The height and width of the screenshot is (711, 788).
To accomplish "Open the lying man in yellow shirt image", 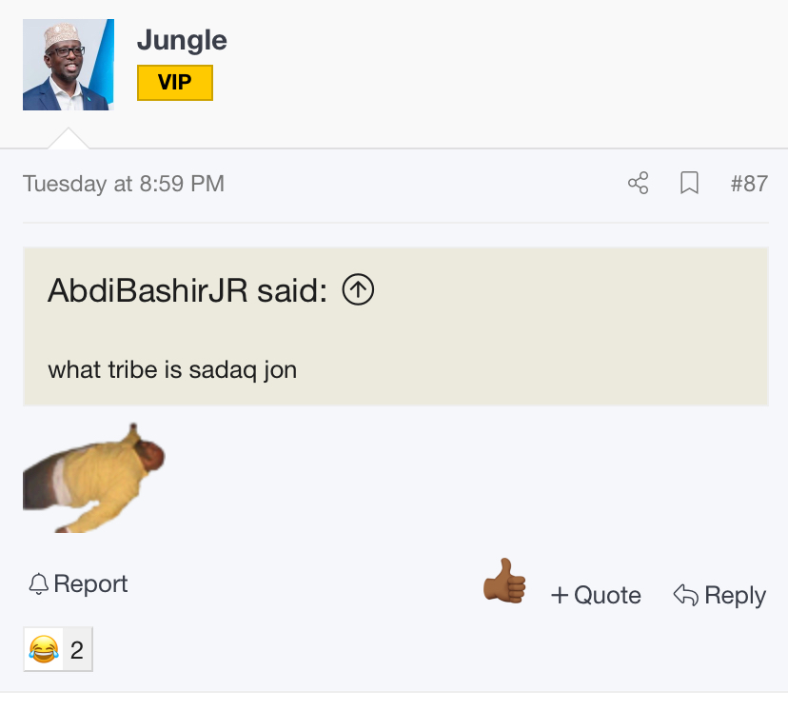I will (95, 478).
